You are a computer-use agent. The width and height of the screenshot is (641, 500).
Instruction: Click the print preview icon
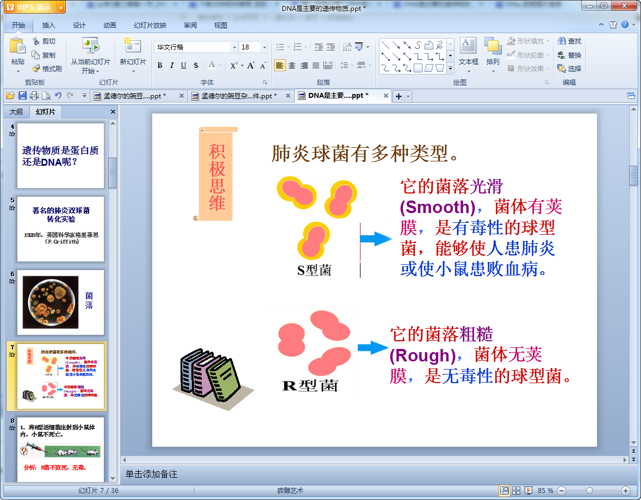coord(46,96)
